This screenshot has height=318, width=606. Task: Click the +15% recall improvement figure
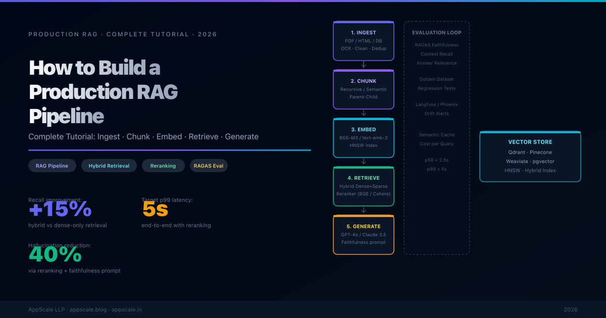[x=60, y=209]
